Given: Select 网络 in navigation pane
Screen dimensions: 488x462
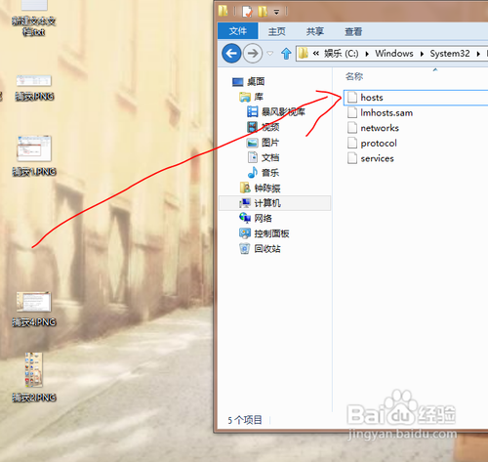Looking at the screenshot, I should pos(256,218).
